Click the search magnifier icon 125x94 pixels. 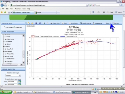(x=121, y=5)
